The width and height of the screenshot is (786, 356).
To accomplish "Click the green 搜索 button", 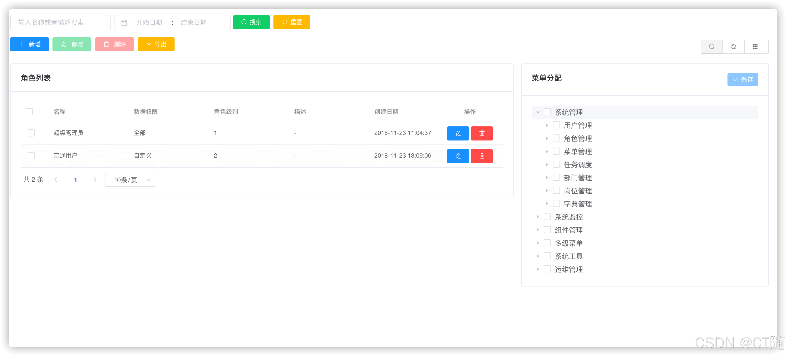I will 251,22.
